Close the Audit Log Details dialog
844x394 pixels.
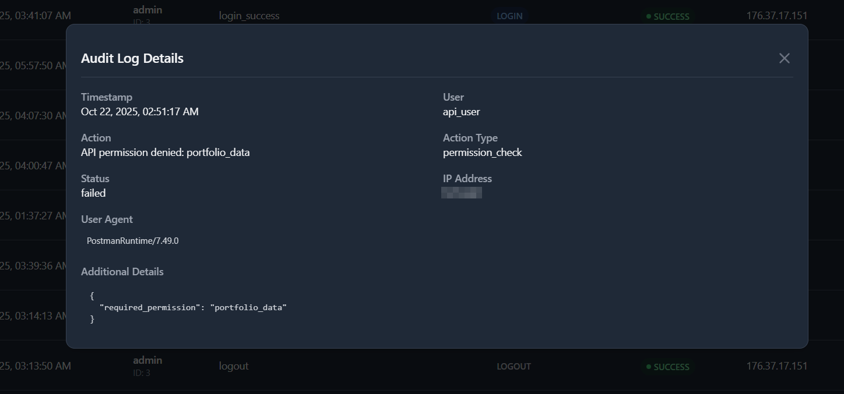pos(784,58)
